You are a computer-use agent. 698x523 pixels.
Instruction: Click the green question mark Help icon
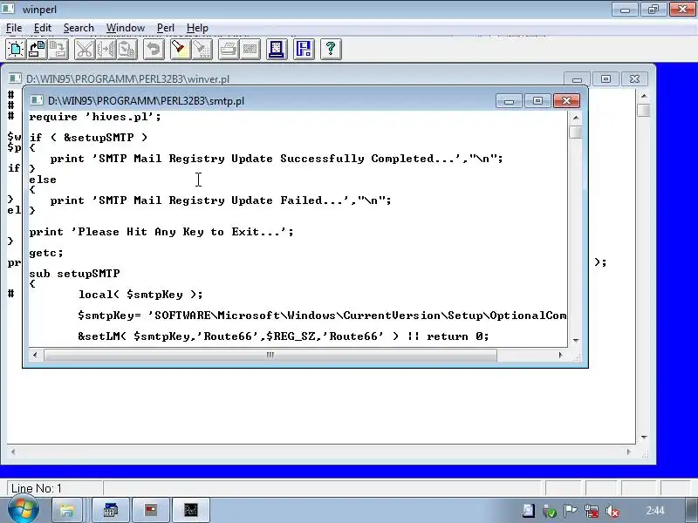pyautogui.click(x=331, y=49)
